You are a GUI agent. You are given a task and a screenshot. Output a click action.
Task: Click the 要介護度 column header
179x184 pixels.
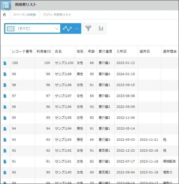click(x=105, y=52)
